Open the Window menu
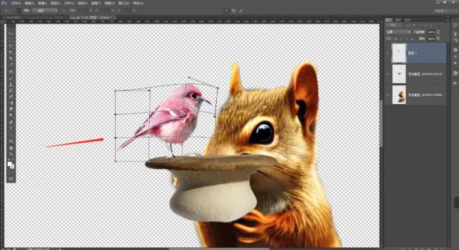The height and width of the screenshot is (250, 459). (124, 3)
